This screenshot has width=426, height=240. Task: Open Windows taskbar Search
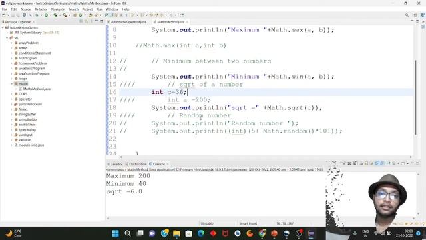pyautogui.click(x=128, y=233)
